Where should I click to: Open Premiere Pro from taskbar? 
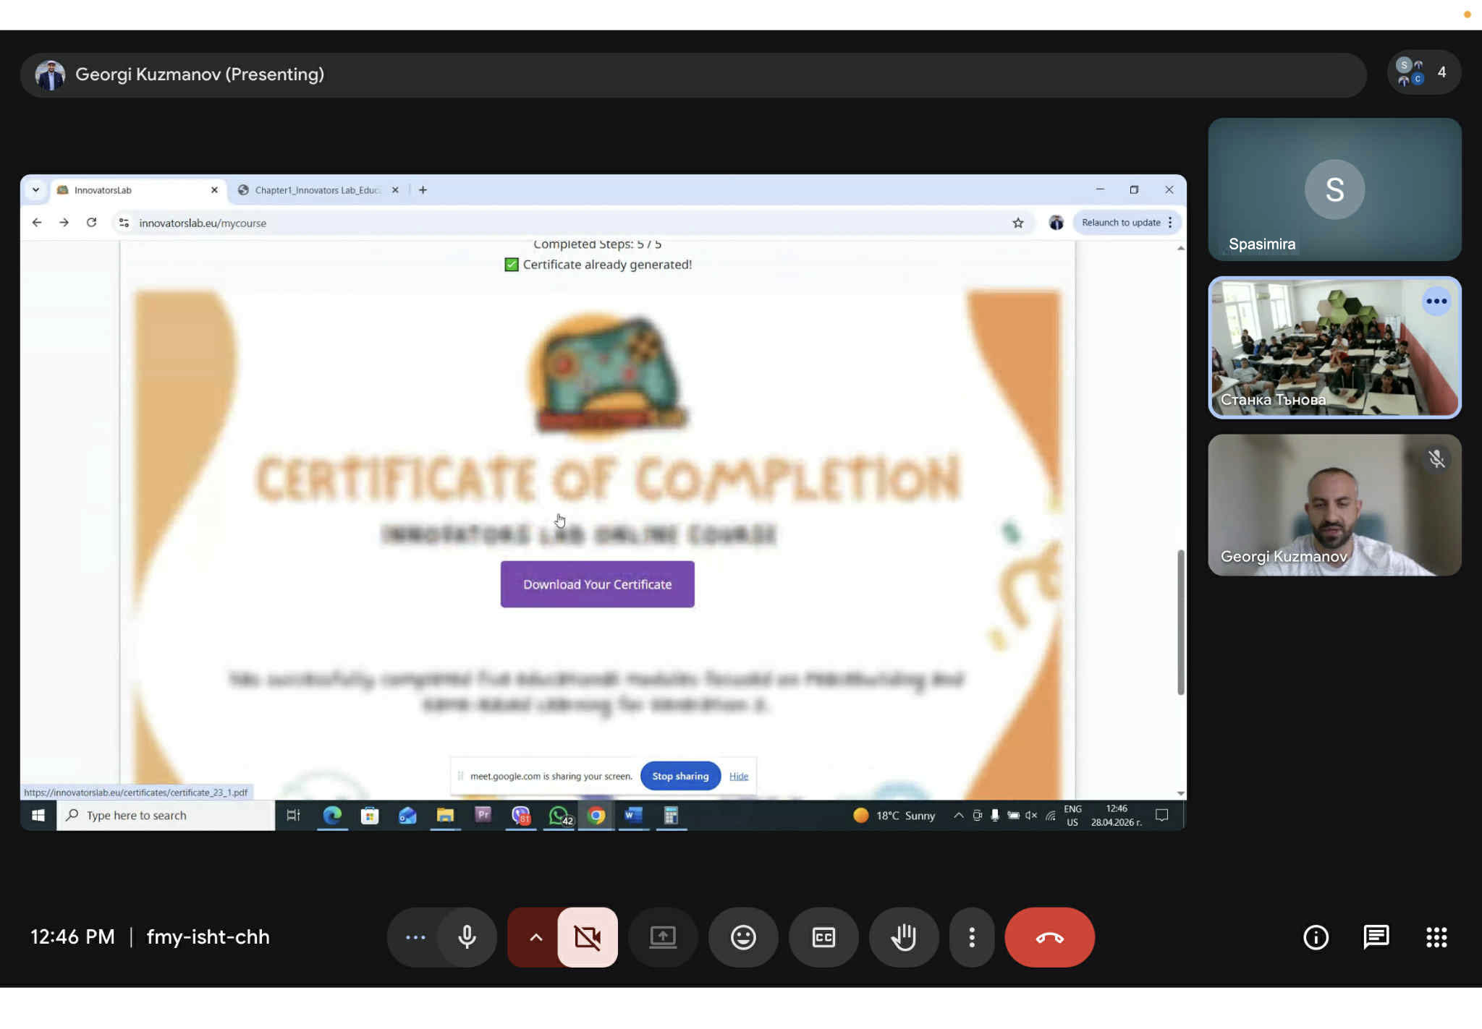coord(483,816)
